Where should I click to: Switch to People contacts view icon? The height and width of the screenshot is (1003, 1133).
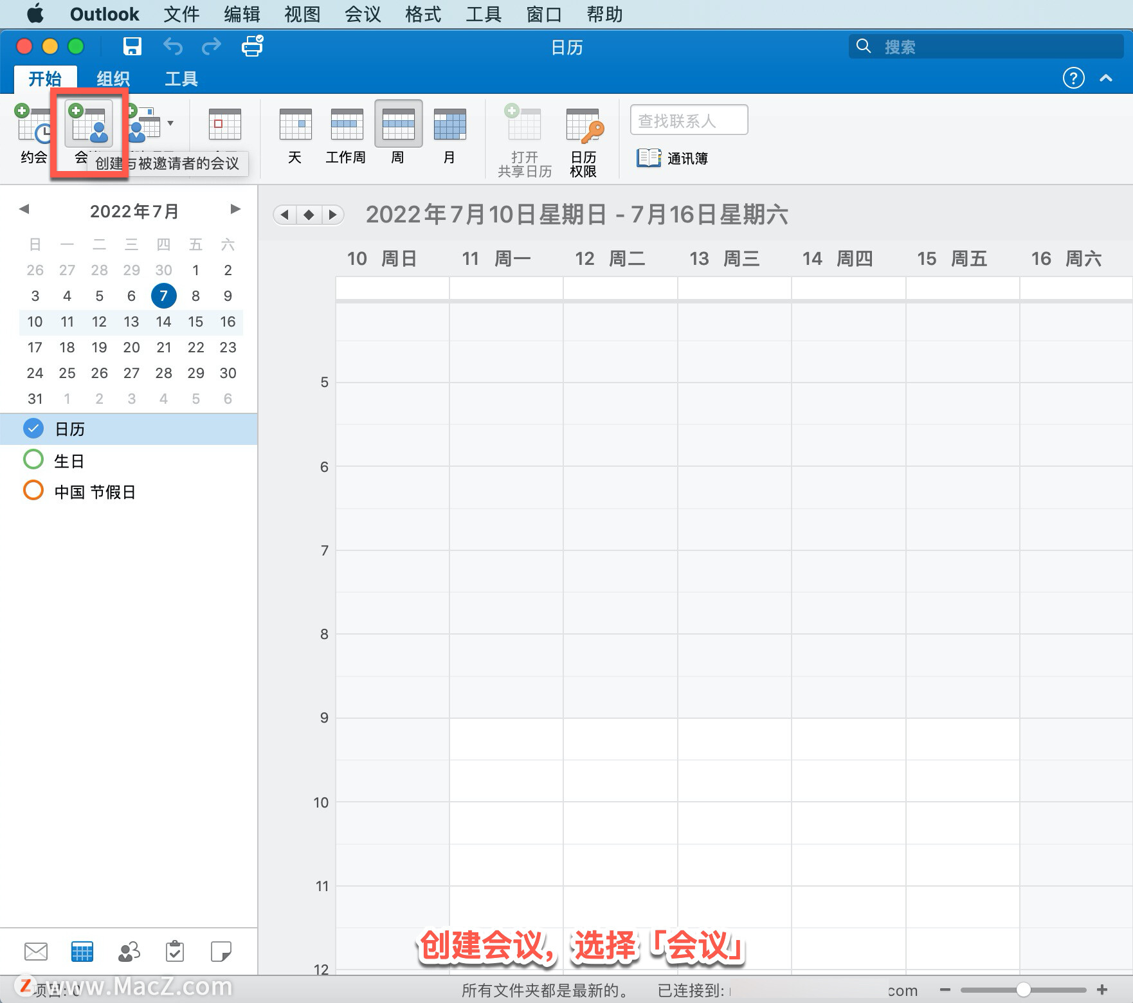coord(129,951)
